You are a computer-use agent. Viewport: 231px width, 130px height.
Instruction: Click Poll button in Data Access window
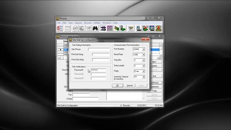tap(154, 76)
